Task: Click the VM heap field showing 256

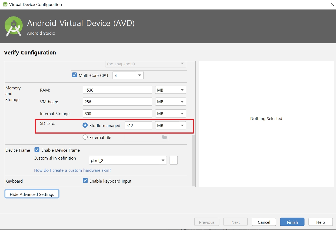Action: [117, 102]
